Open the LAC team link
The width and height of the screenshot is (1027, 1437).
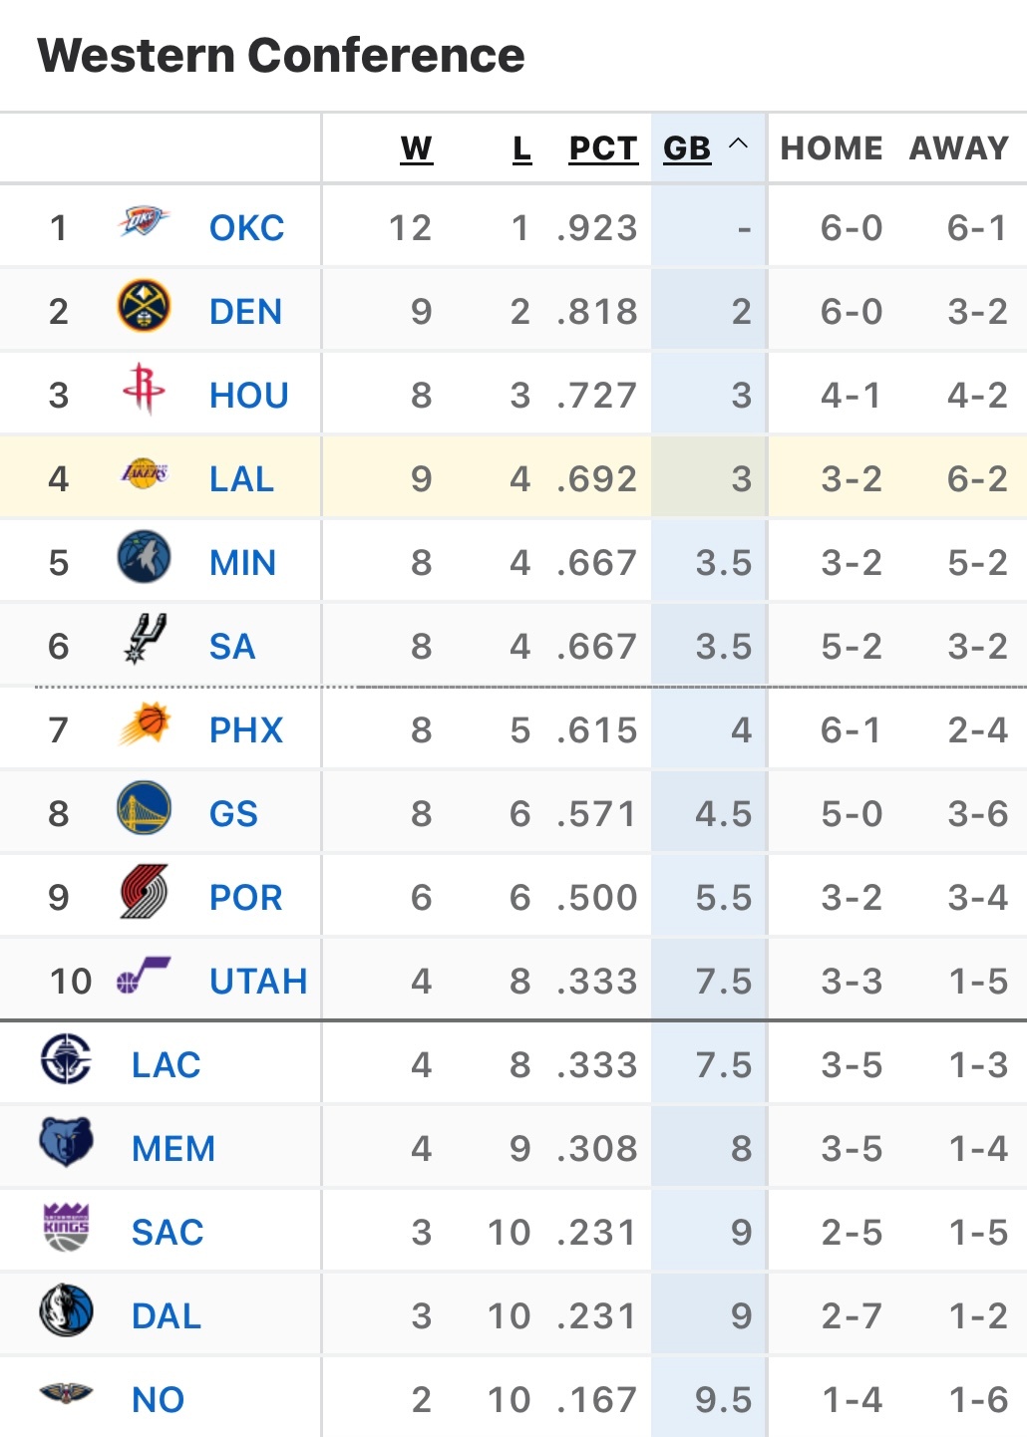coord(167,1065)
